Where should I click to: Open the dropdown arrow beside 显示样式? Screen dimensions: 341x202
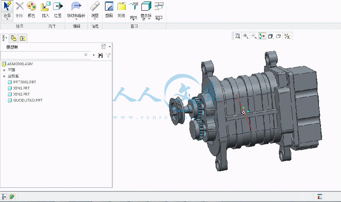click(149, 19)
